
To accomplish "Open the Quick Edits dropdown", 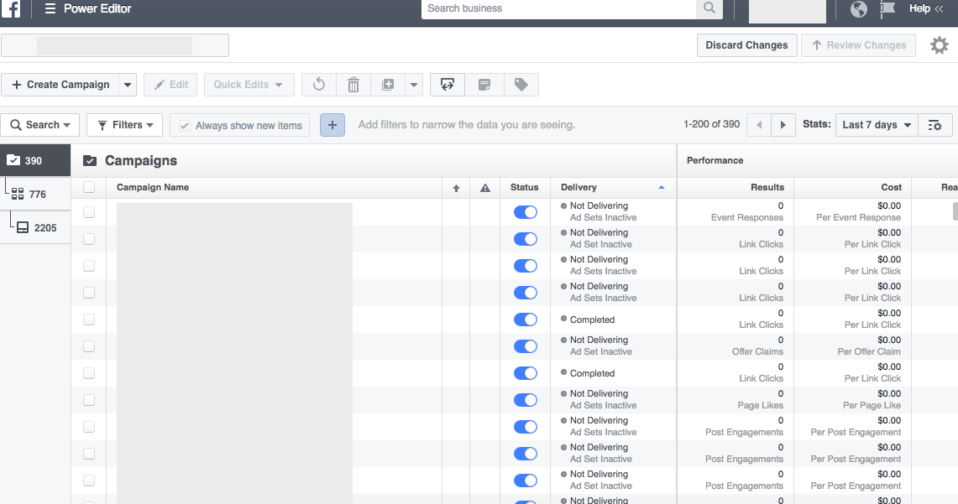I will tap(249, 84).
